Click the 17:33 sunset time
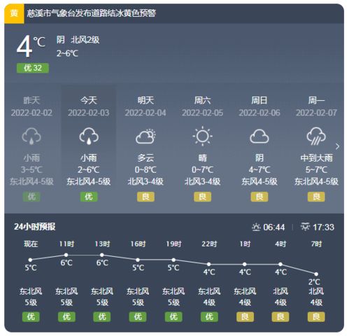349x336 pixels. tap(323, 227)
